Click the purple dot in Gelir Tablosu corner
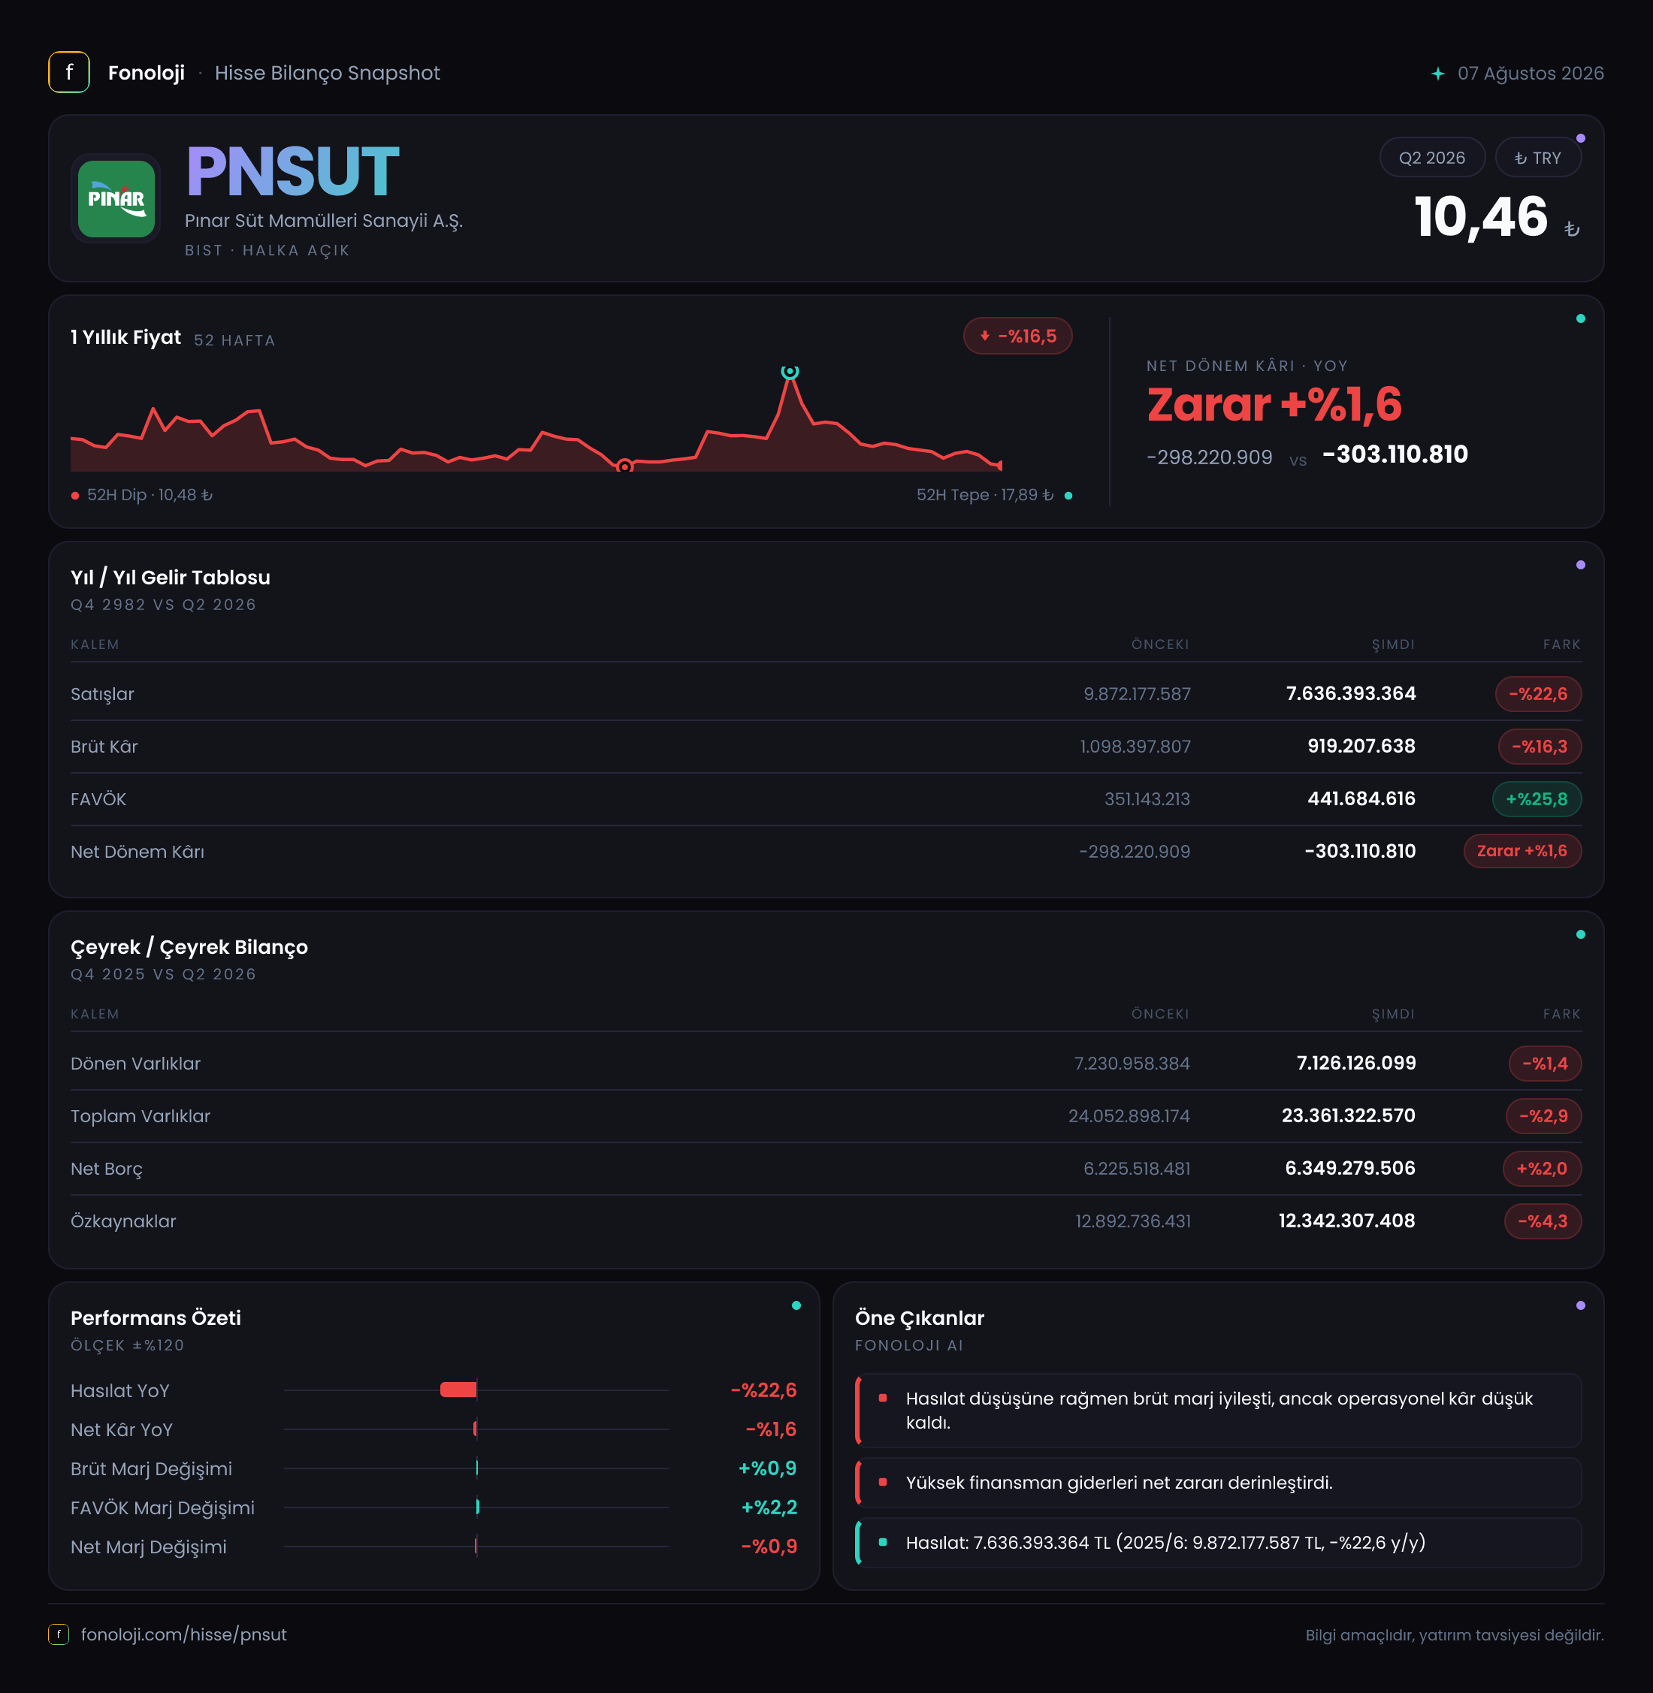 pos(1580,565)
